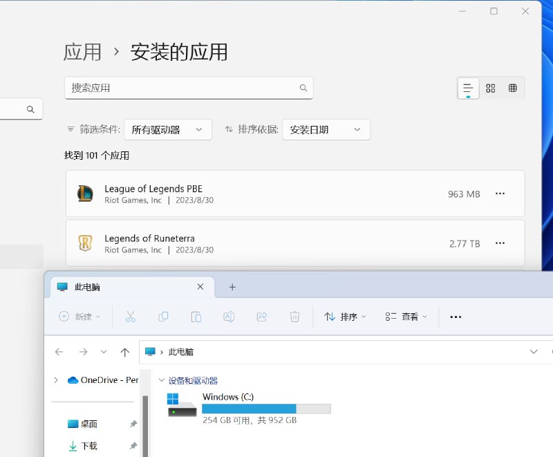Image resolution: width=553 pixels, height=457 pixels.
Task: Click the navigation pane scrollbar
Action: 145,426
